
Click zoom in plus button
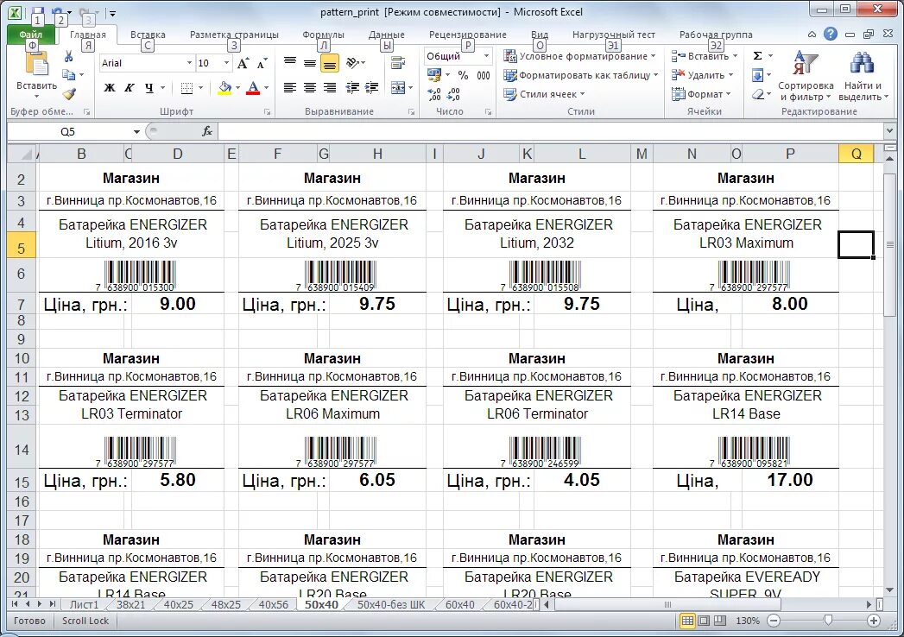[x=874, y=621]
